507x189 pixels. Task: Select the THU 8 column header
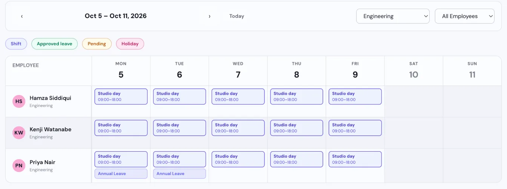[x=297, y=71]
